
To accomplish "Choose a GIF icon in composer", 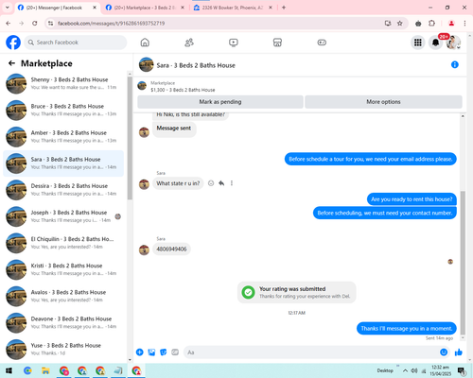I will click(175, 352).
